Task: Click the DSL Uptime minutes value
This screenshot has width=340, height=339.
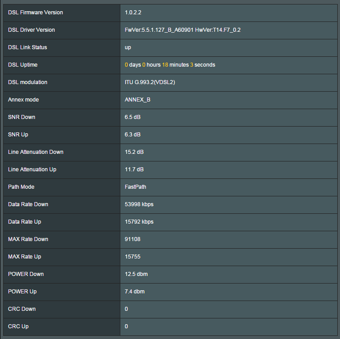Action: 165,65
